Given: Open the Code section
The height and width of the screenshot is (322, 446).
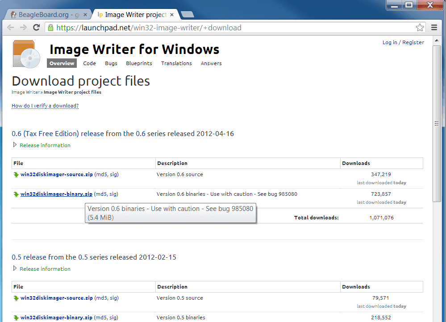Looking at the screenshot, I should click(x=89, y=63).
